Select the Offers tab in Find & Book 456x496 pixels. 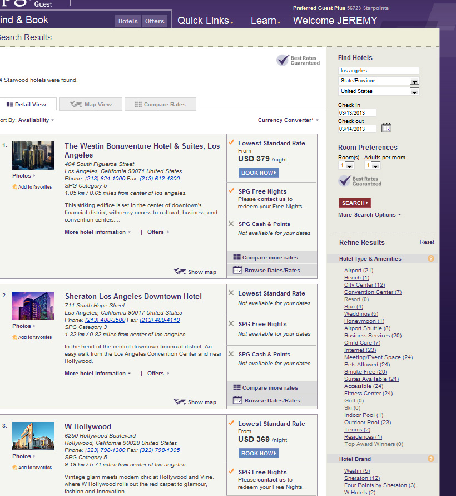(155, 21)
